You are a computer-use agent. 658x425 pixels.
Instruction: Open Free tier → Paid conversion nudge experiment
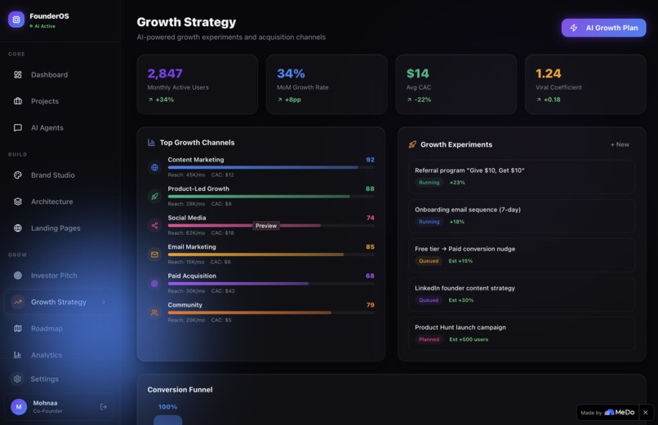[x=521, y=255]
